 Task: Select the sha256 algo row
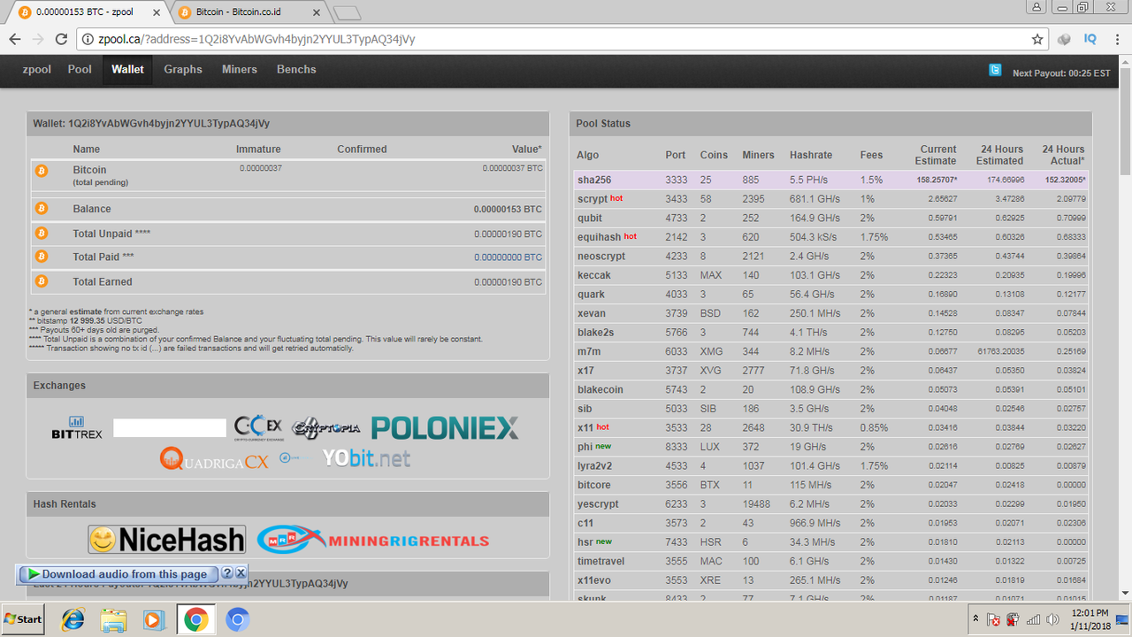coord(831,180)
